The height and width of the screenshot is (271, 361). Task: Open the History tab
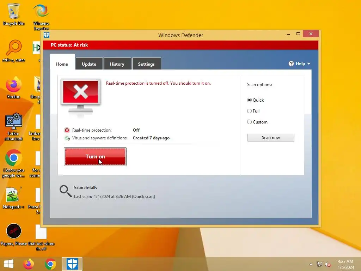[x=117, y=64]
